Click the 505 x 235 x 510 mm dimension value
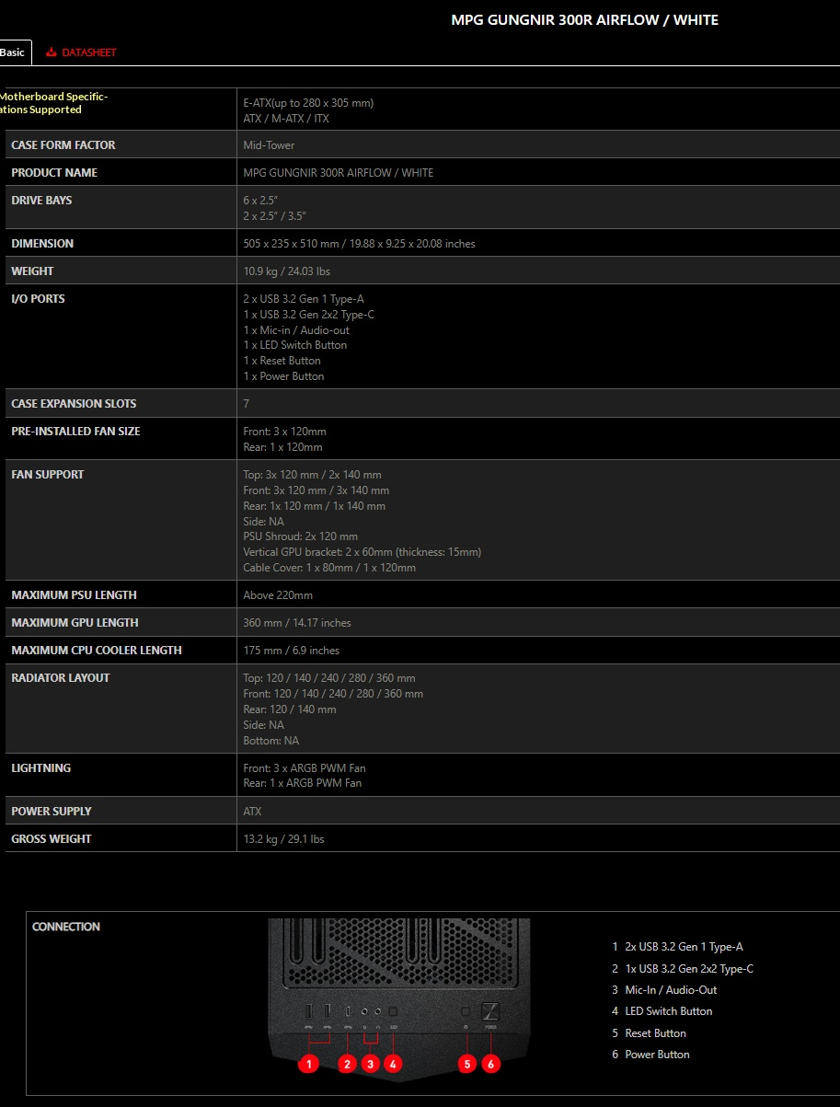The width and height of the screenshot is (840, 1107). click(x=359, y=244)
